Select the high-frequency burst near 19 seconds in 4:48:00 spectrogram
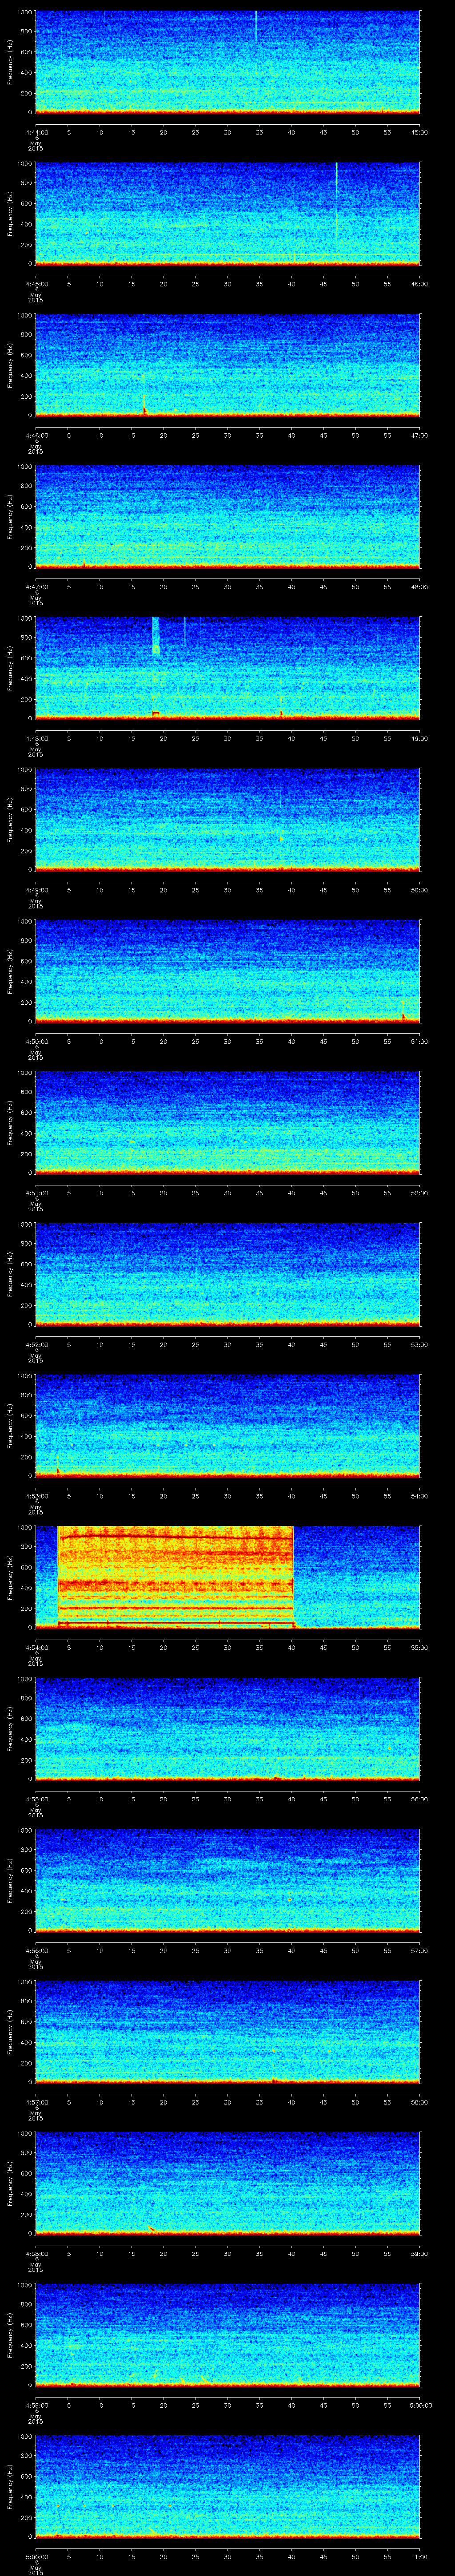455x2576 pixels. point(156,636)
